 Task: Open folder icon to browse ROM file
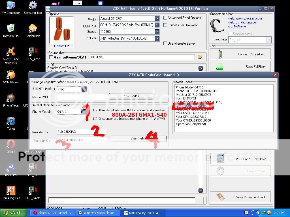point(200,57)
